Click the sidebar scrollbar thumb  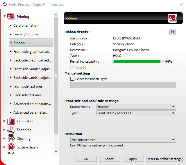56,75
